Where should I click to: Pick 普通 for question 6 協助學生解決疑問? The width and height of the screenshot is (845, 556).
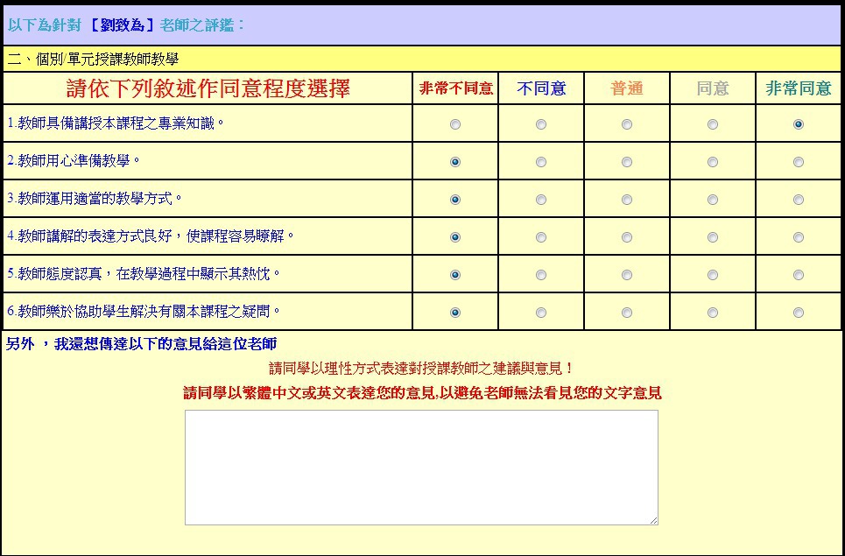[x=627, y=313]
